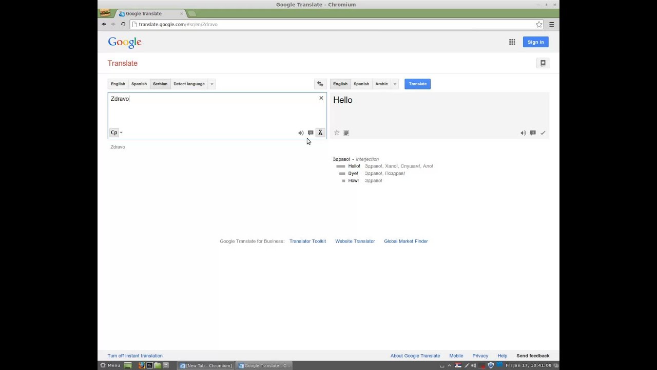
Task: Bookmark this page with the star
Action: (x=539, y=24)
